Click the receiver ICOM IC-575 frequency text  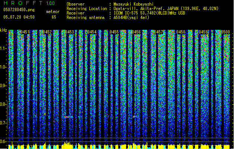[x=149, y=13]
